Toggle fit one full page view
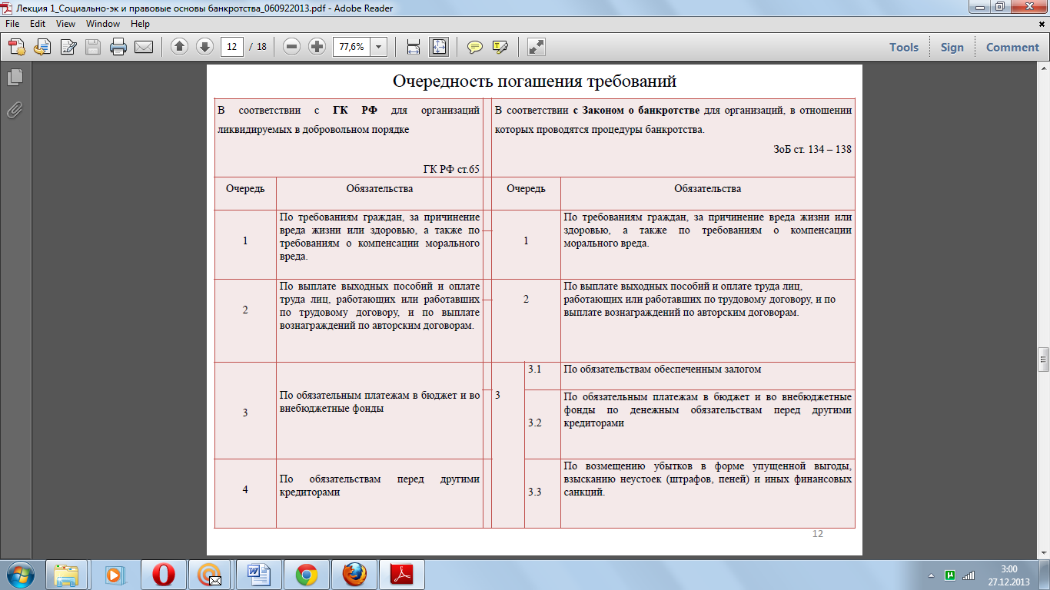 click(439, 47)
